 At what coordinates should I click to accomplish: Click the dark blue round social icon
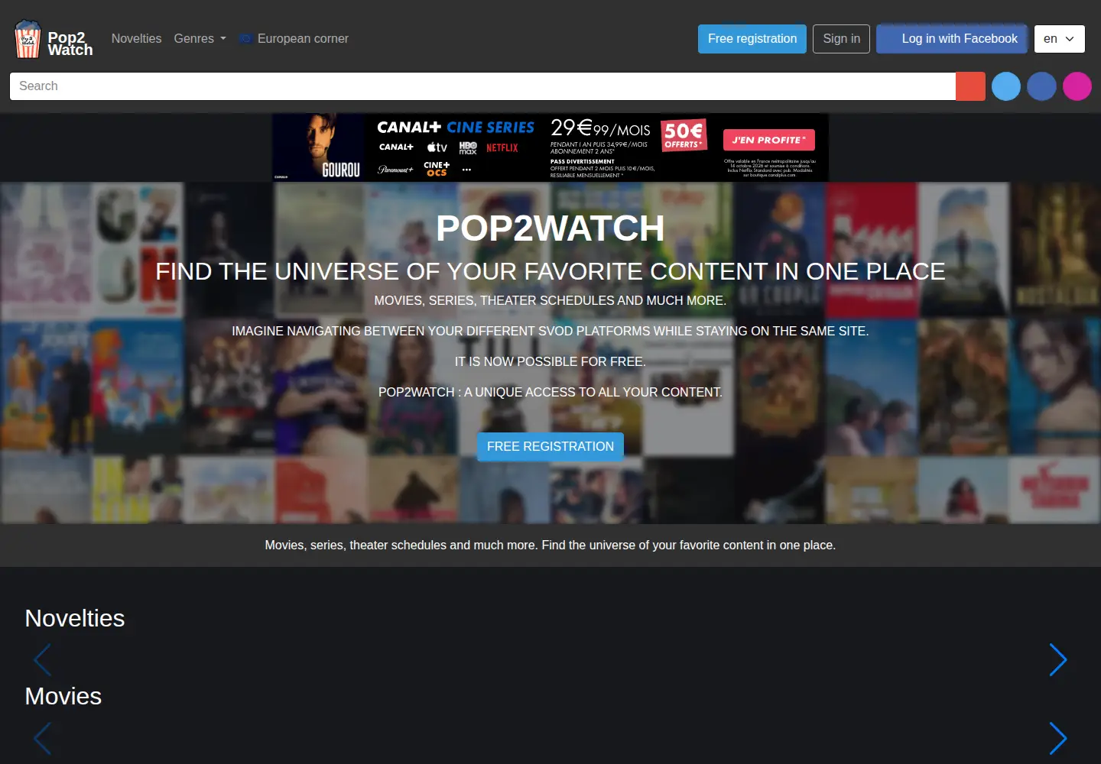(x=1041, y=86)
